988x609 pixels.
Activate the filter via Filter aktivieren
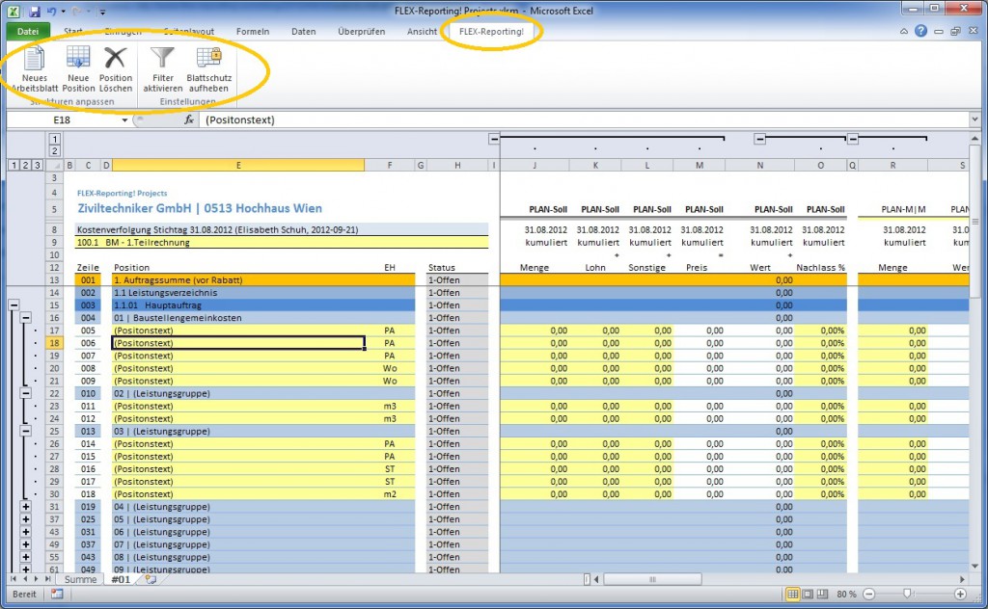click(163, 59)
